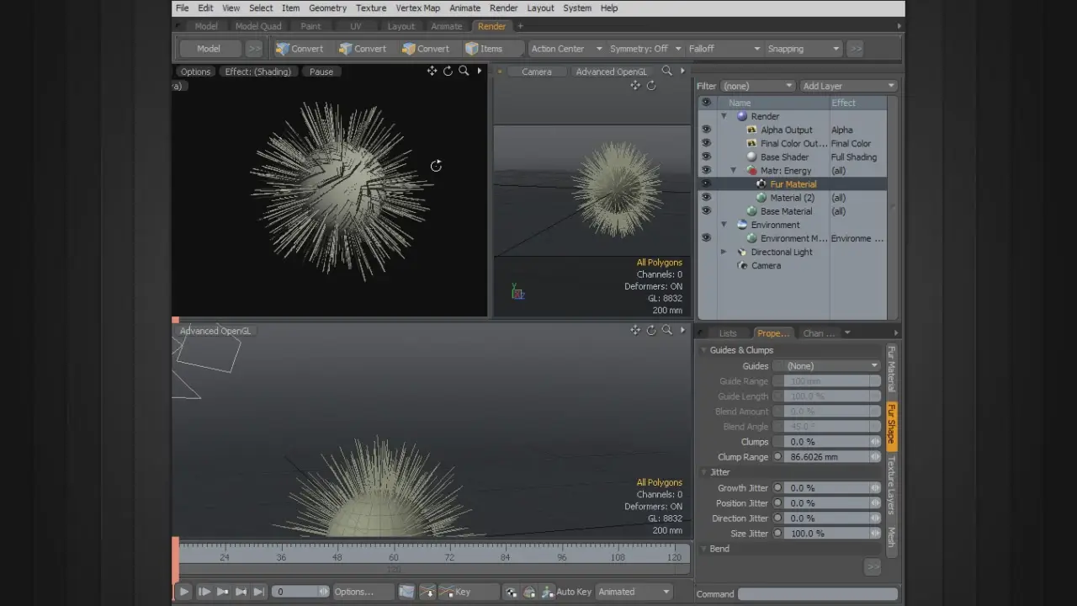Adjust the Size Jitter value slider handle

pos(875,534)
